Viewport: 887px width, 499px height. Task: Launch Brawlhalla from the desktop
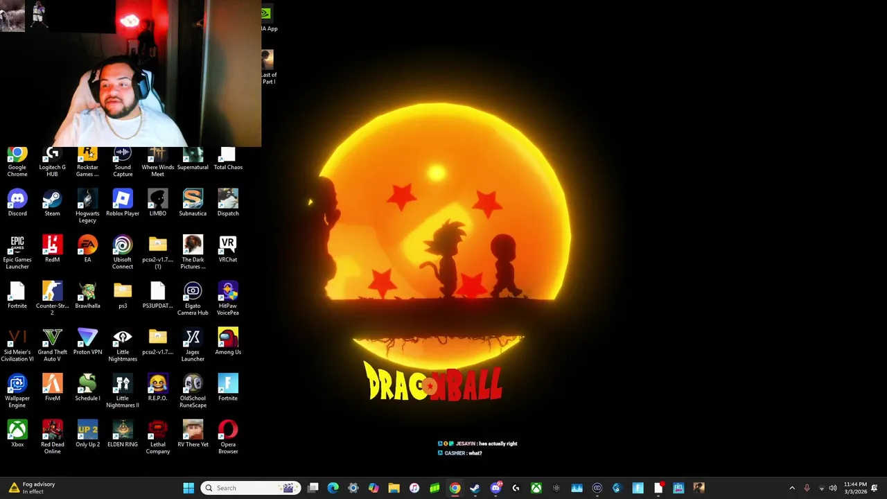87,296
